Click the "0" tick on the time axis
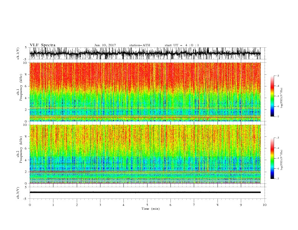The width and height of the screenshot is (298, 230). [x=30, y=205]
